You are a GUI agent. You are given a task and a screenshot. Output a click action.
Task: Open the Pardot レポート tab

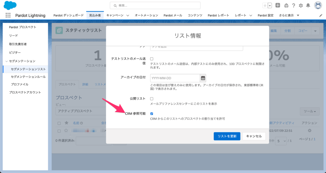[x=218, y=15]
